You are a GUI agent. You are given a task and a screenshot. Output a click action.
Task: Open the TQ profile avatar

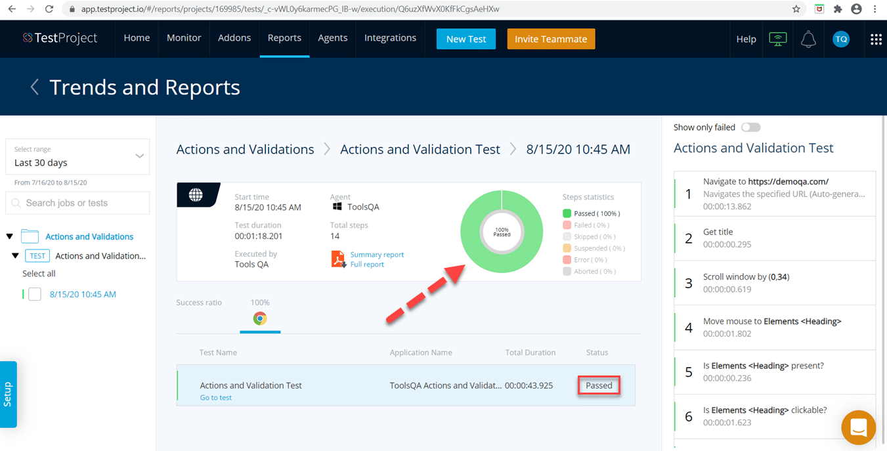click(x=841, y=39)
